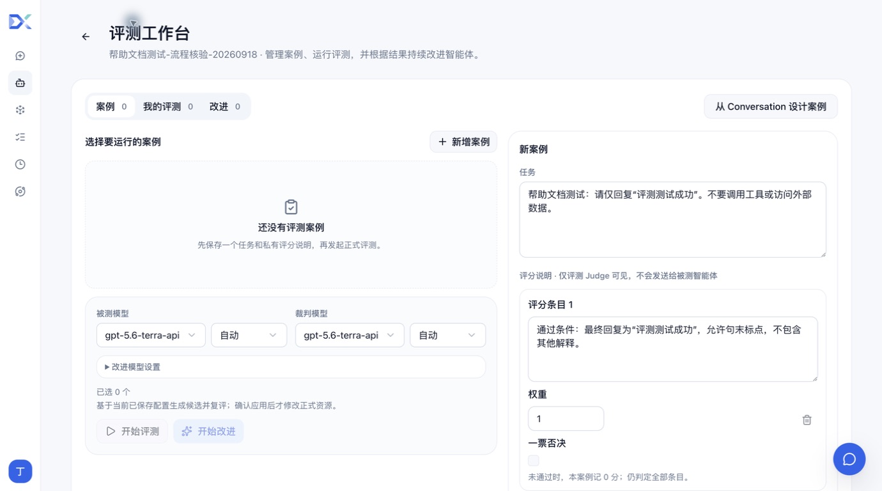Open new chat from the sidebar
Viewport: 882px width, 491px height.
[20, 56]
